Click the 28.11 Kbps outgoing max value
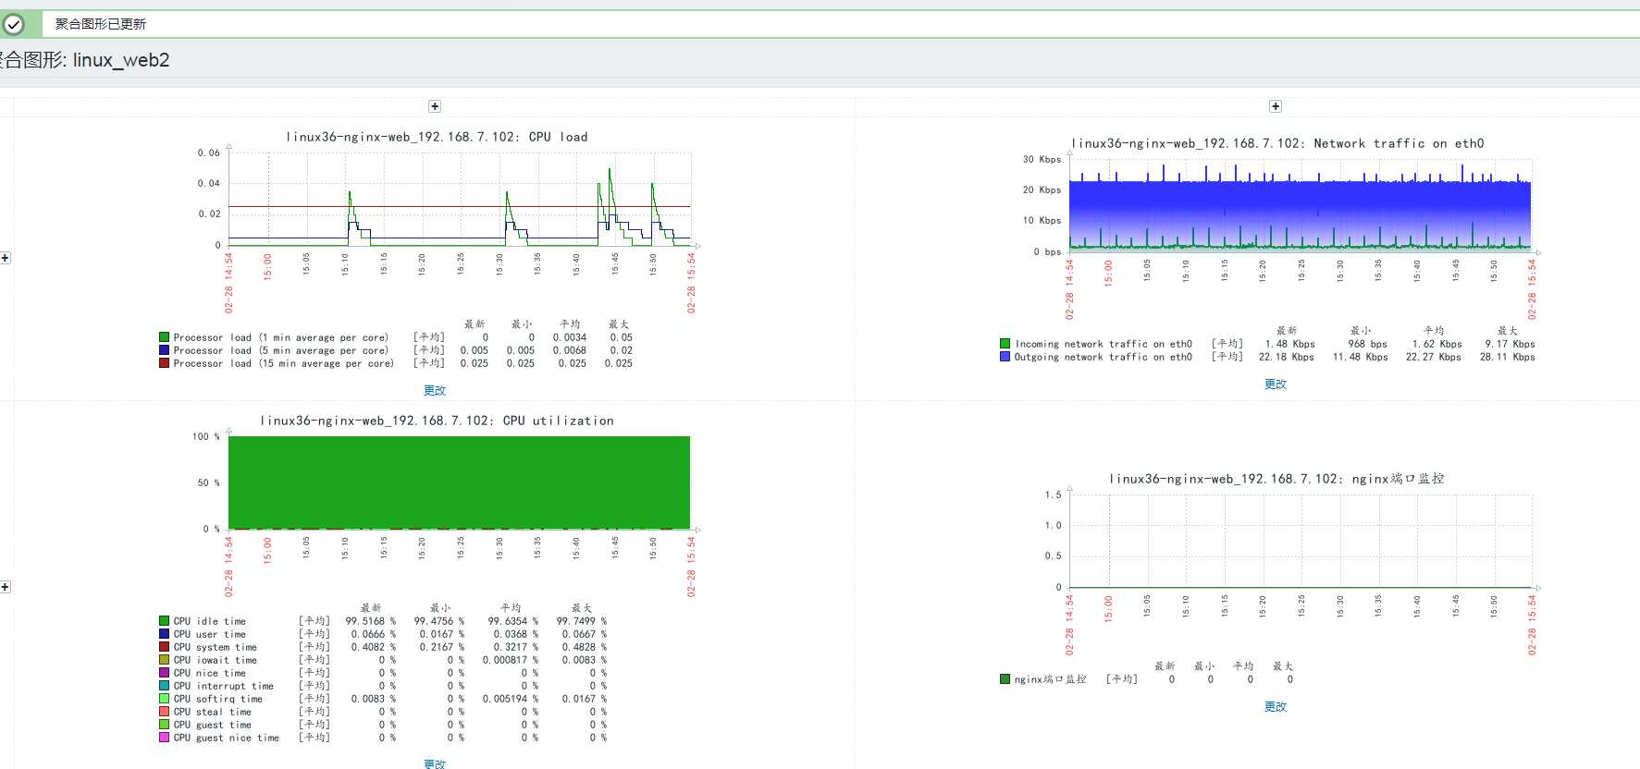The image size is (1640, 769). coord(1507,357)
